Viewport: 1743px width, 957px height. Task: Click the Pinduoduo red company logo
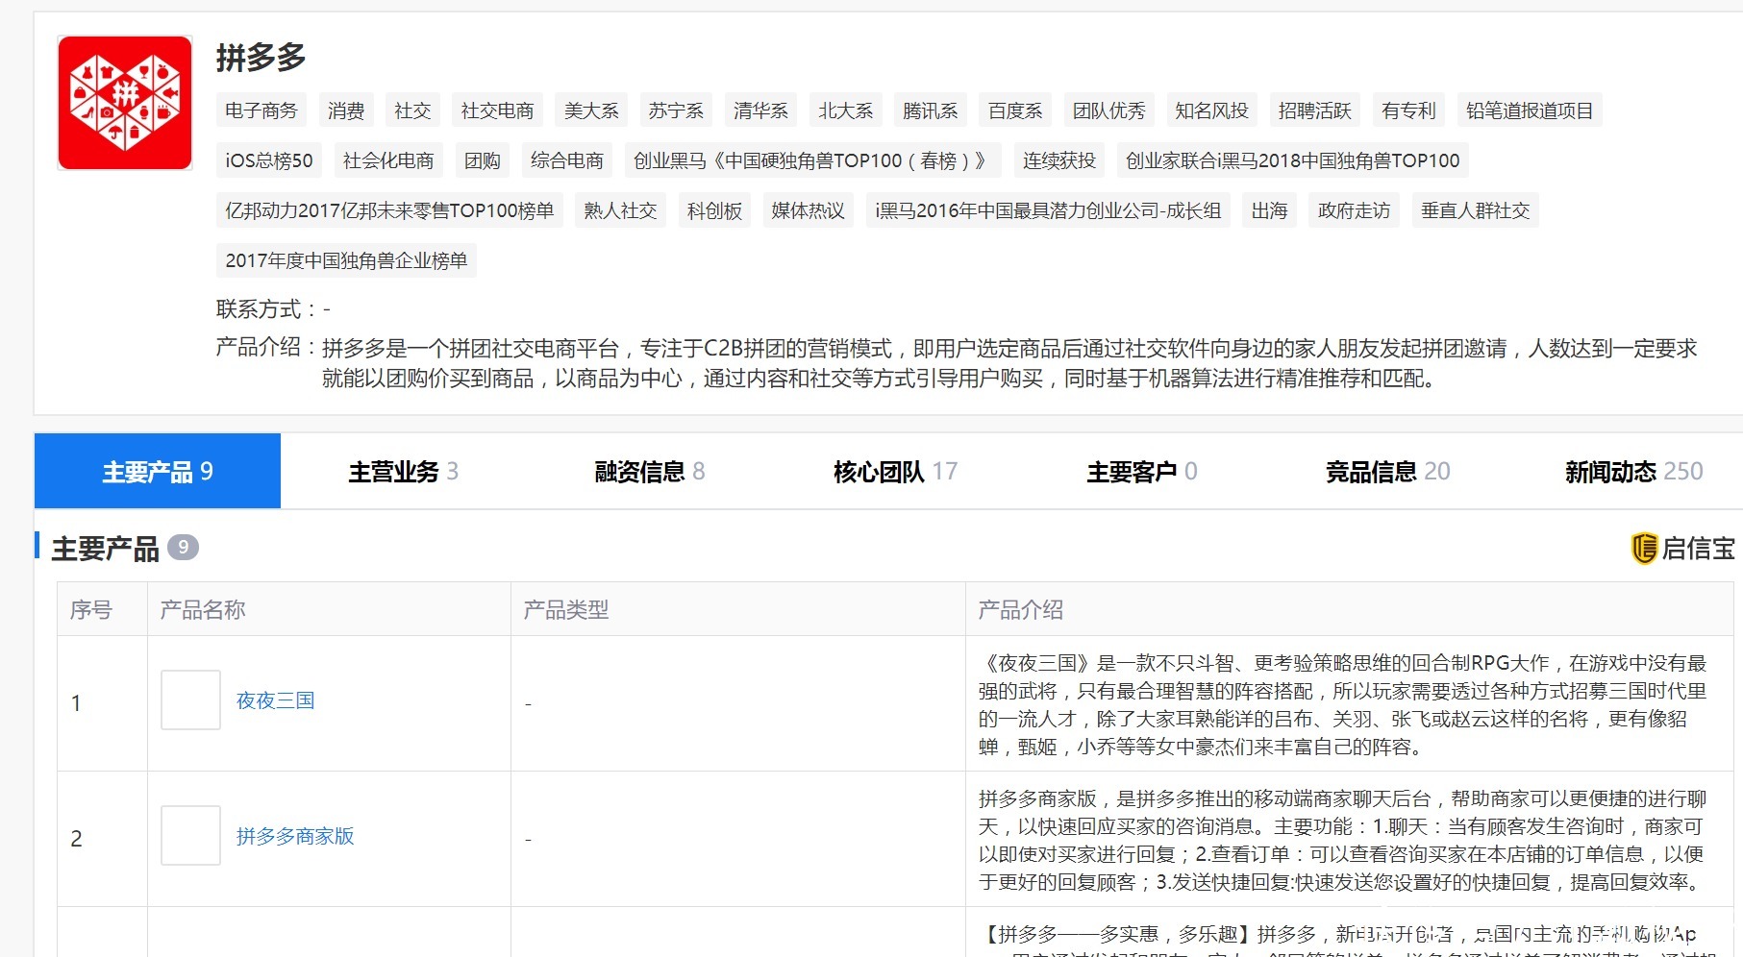[125, 103]
